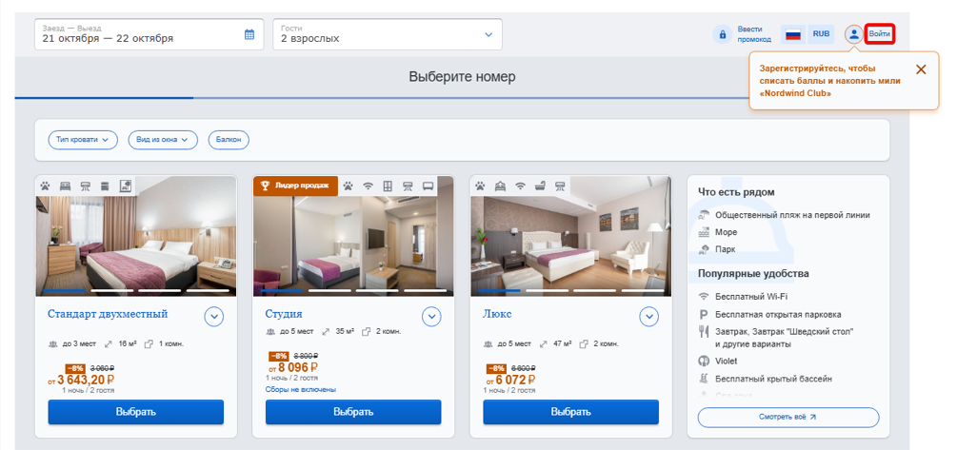957x450 pixels.
Task: Expand details chevron for Студия room
Action: tap(431, 317)
